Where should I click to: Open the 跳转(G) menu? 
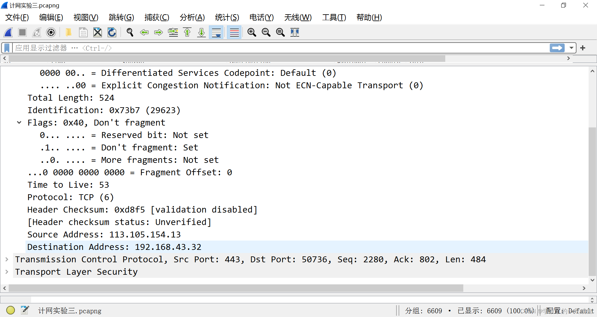(x=121, y=17)
